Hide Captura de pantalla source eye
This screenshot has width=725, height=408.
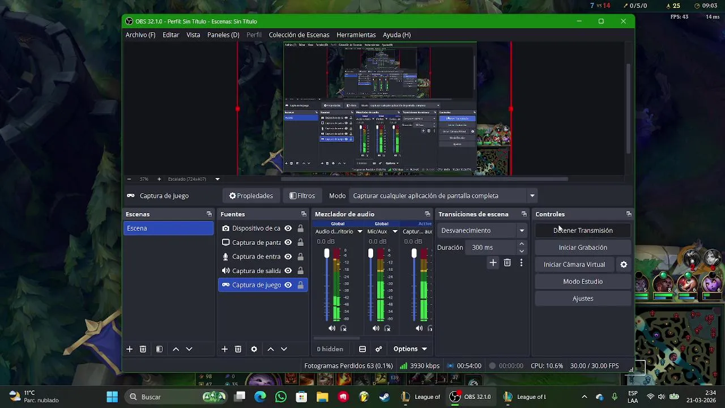[x=288, y=243]
